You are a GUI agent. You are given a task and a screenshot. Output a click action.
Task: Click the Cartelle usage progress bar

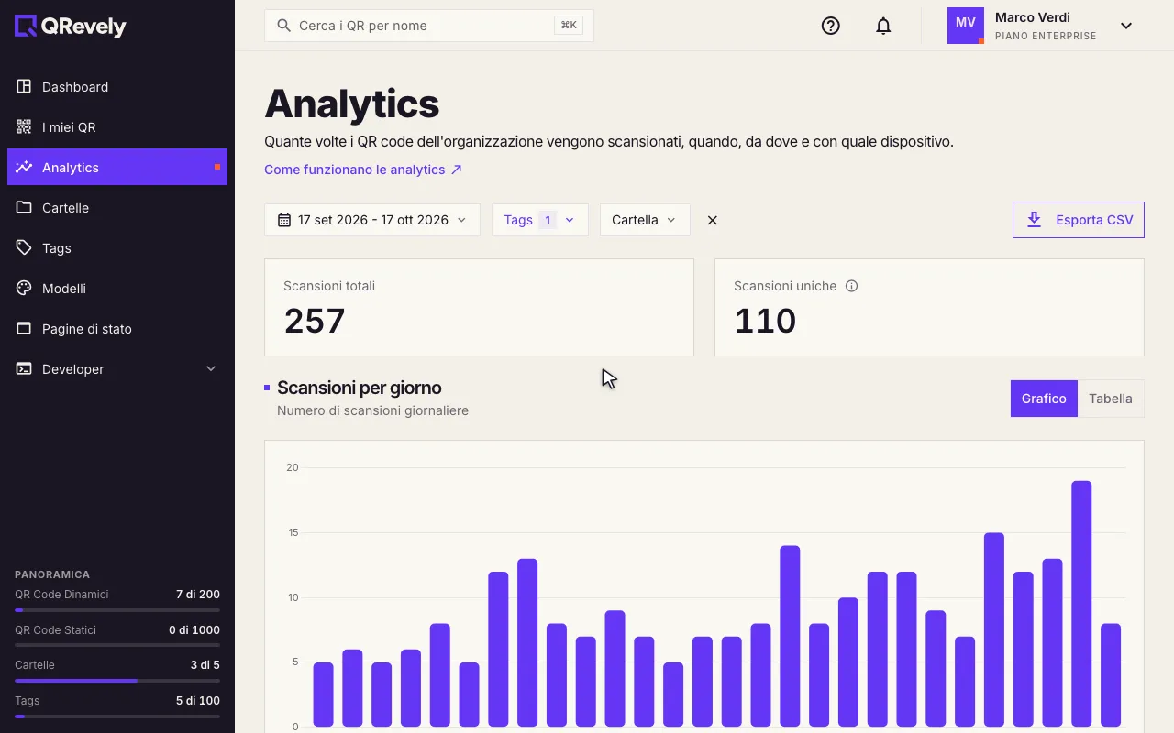point(117,681)
